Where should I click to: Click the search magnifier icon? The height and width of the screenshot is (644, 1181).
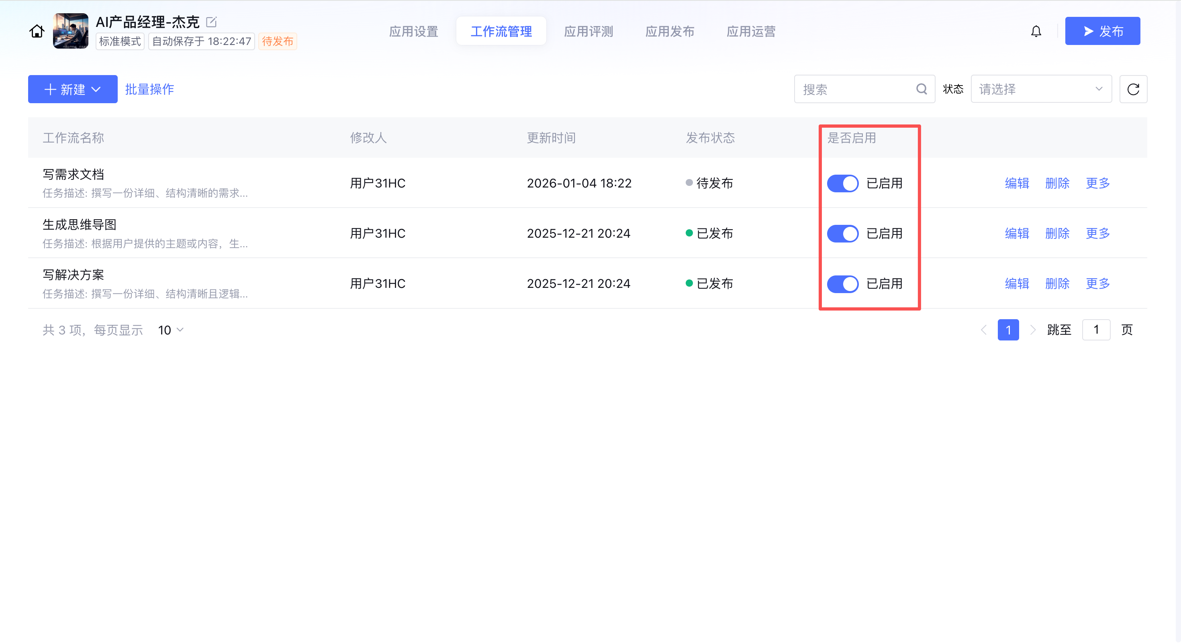[x=922, y=89]
